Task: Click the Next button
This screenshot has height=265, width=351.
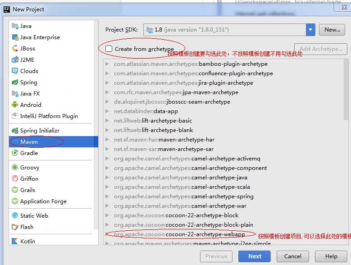Action: pos(255,256)
